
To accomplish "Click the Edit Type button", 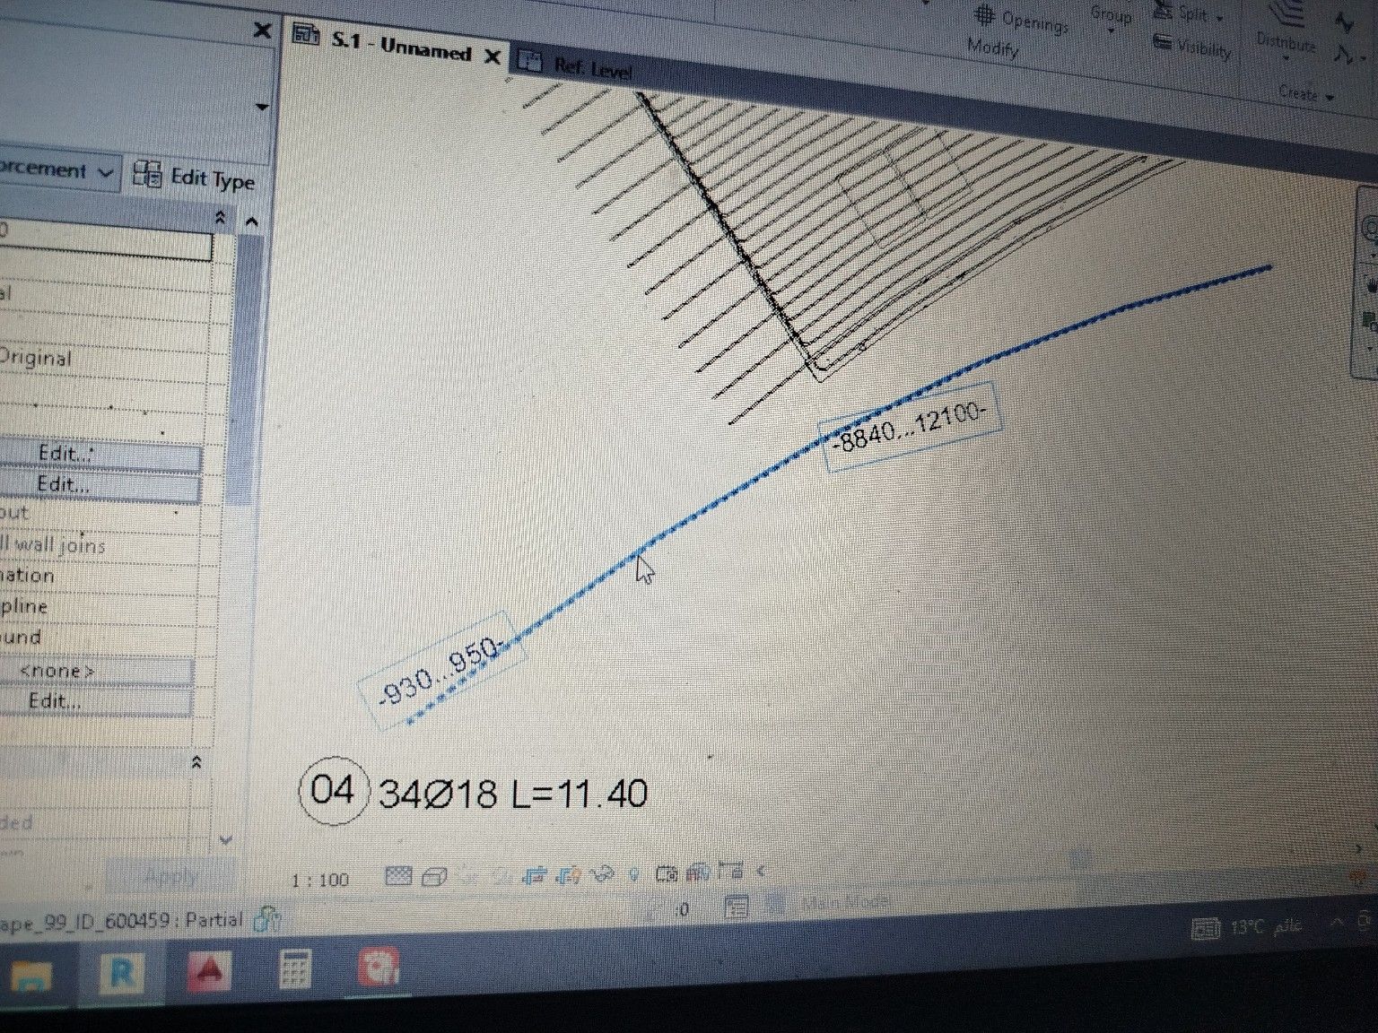I will click(x=196, y=177).
